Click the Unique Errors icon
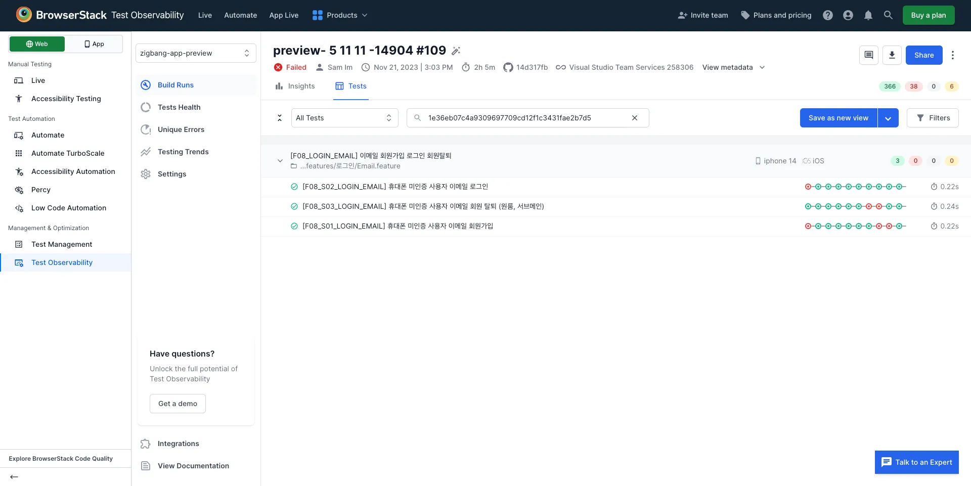This screenshot has height=486, width=971. [146, 129]
